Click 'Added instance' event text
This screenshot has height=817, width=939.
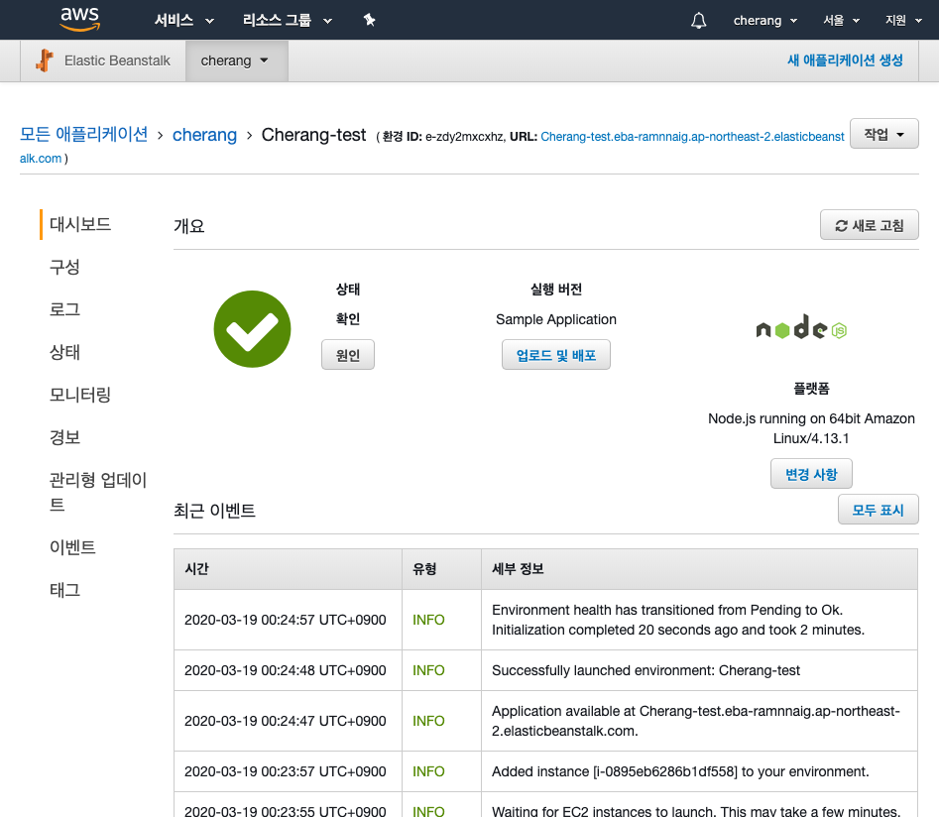coord(680,771)
